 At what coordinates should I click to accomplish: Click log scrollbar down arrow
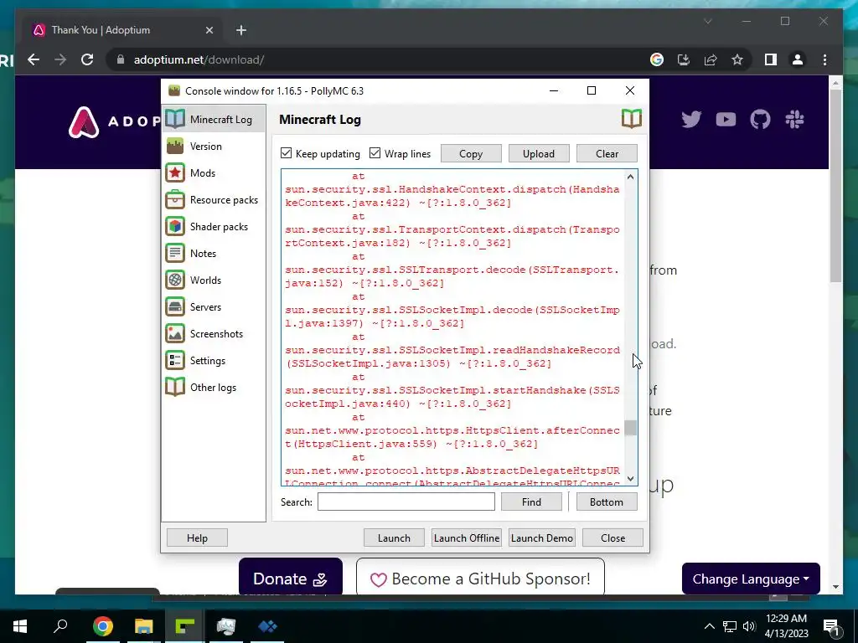630,478
